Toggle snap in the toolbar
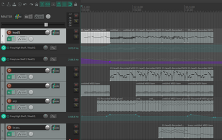222x140 pixels. (70, 4)
